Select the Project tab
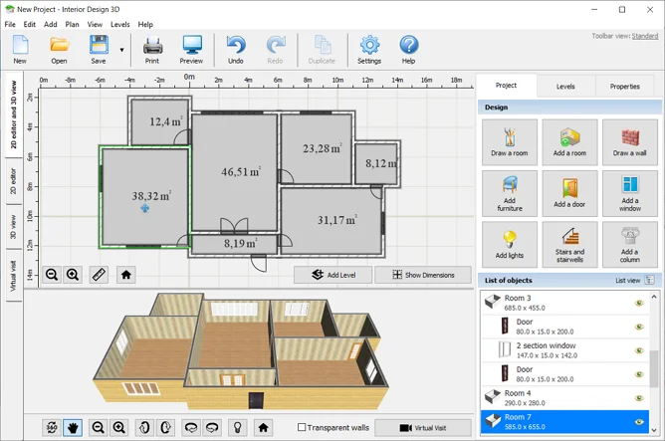This screenshot has height=441, width=665. (x=506, y=86)
